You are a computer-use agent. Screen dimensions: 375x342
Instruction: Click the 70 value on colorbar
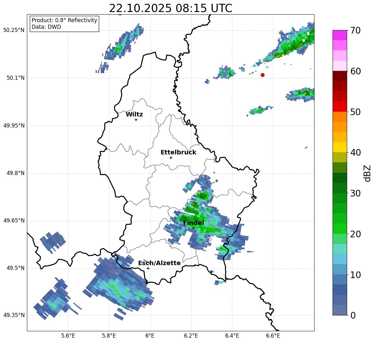[x=355, y=31]
